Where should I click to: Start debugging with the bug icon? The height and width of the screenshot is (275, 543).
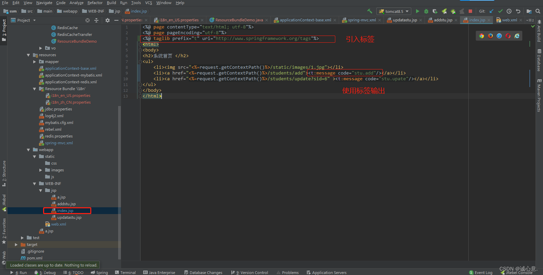pyautogui.click(x=426, y=11)
